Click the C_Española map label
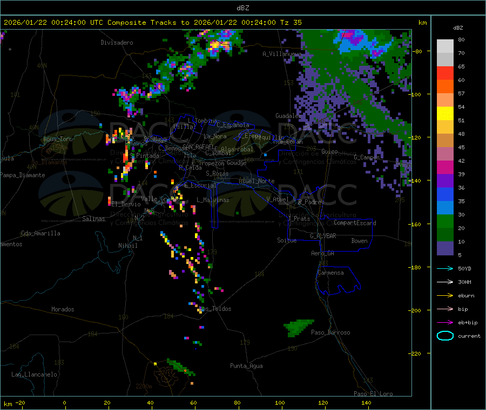 [x=233, y=125]
